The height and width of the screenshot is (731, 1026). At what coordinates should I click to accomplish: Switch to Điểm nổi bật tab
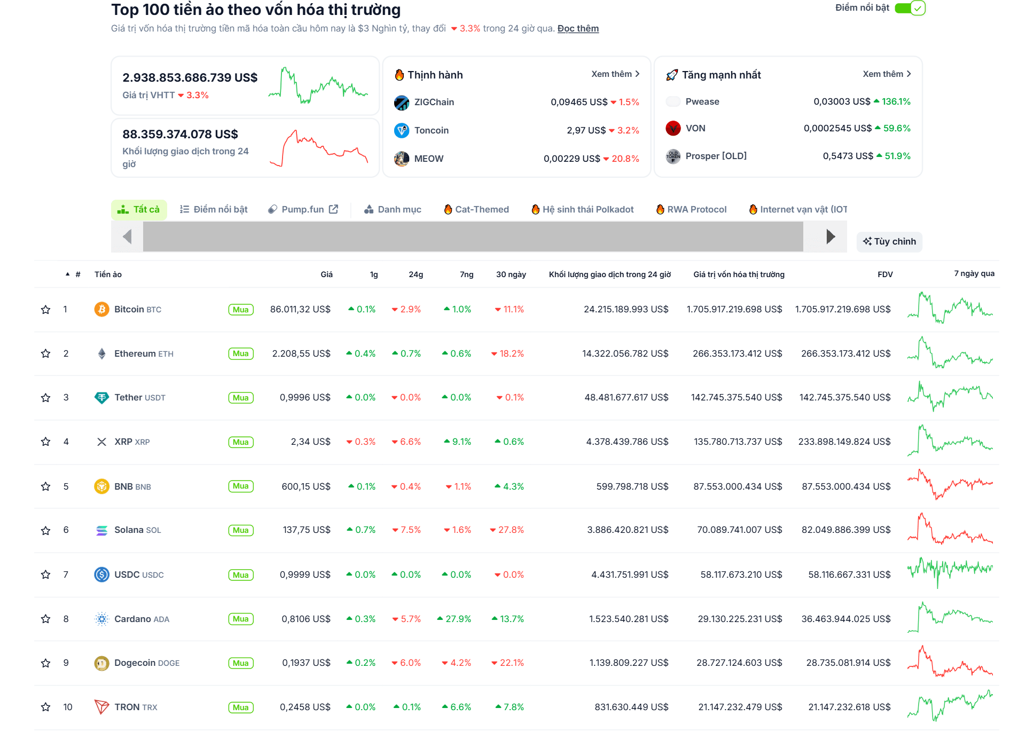point(214,209)
